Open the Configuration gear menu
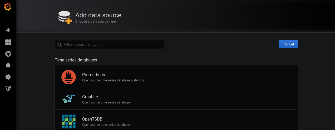 point(8,77)
